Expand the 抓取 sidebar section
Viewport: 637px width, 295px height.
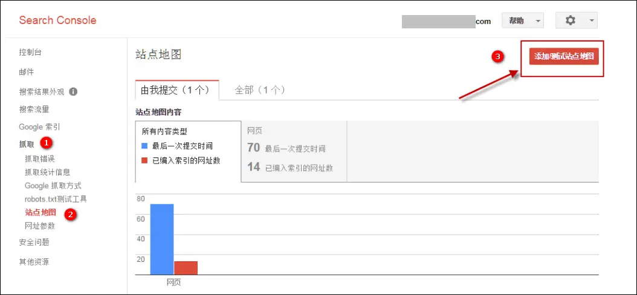27,144
